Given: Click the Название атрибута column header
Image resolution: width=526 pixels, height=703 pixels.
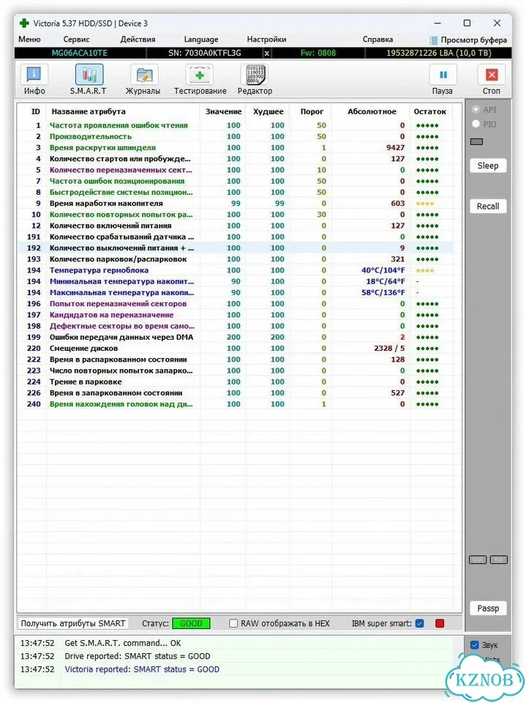Looking at the screenshot, I should tap(89, 111).
